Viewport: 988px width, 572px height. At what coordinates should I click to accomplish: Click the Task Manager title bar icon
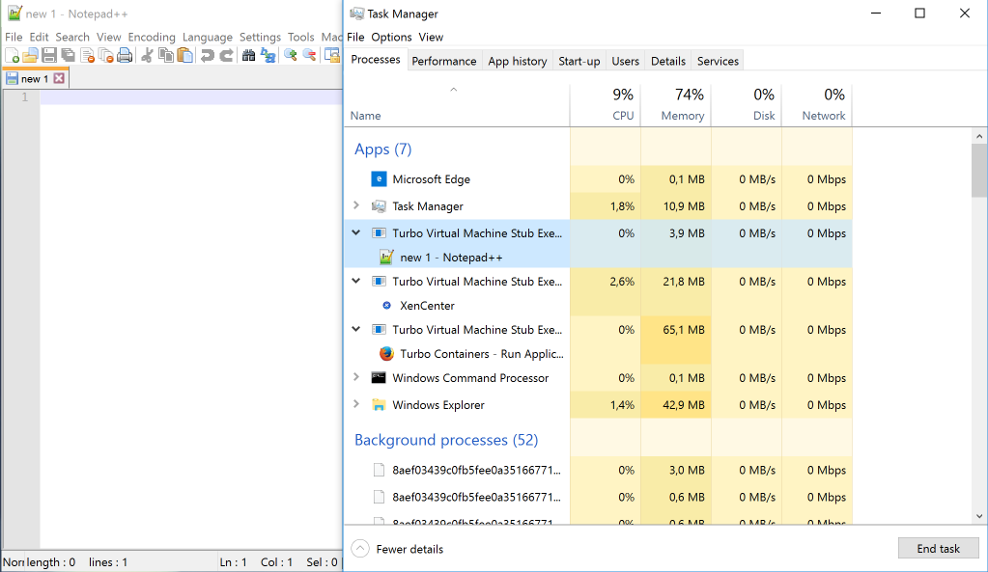[357, 14]
